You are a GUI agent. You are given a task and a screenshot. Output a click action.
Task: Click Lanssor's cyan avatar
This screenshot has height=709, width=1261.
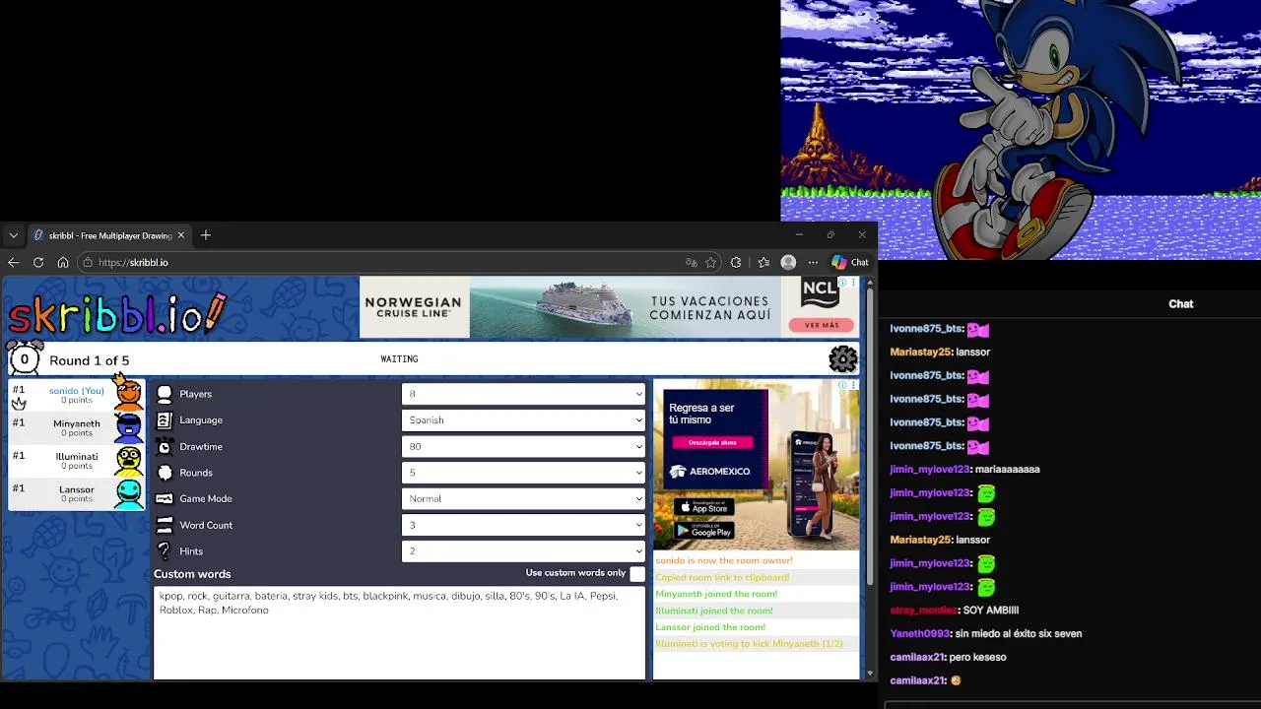coord(129,492)
